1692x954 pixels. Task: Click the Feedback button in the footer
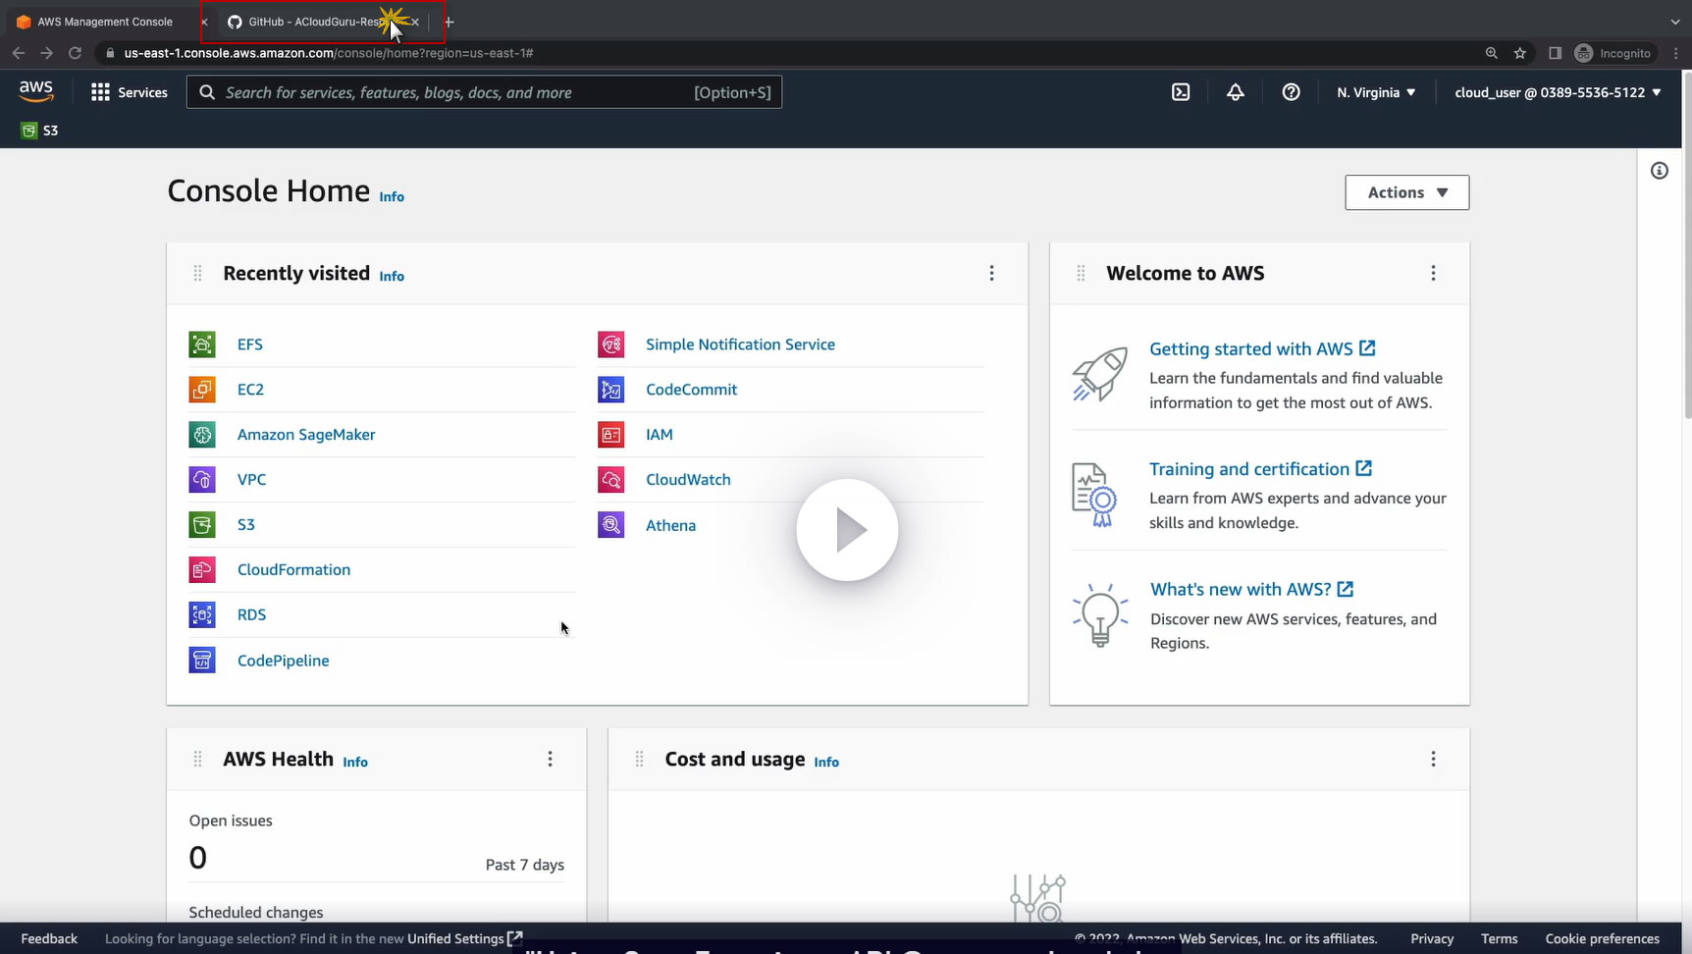[x=49, y=938]
